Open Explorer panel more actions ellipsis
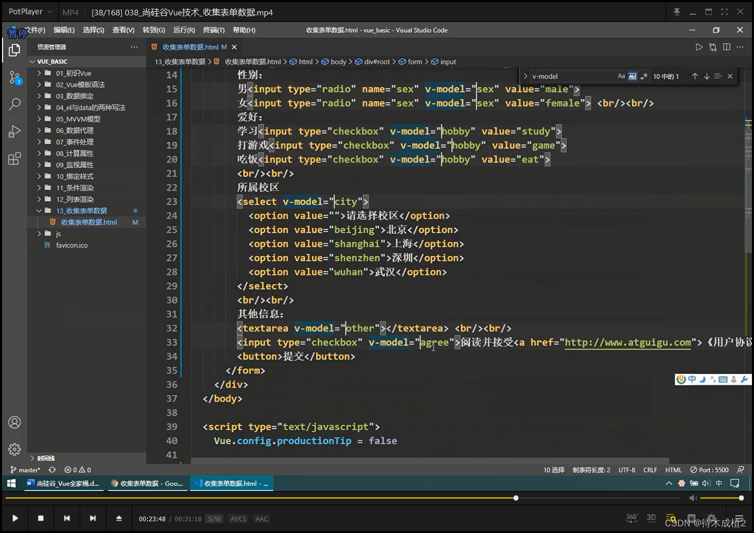The image size is (754, 533). [134, 47]
